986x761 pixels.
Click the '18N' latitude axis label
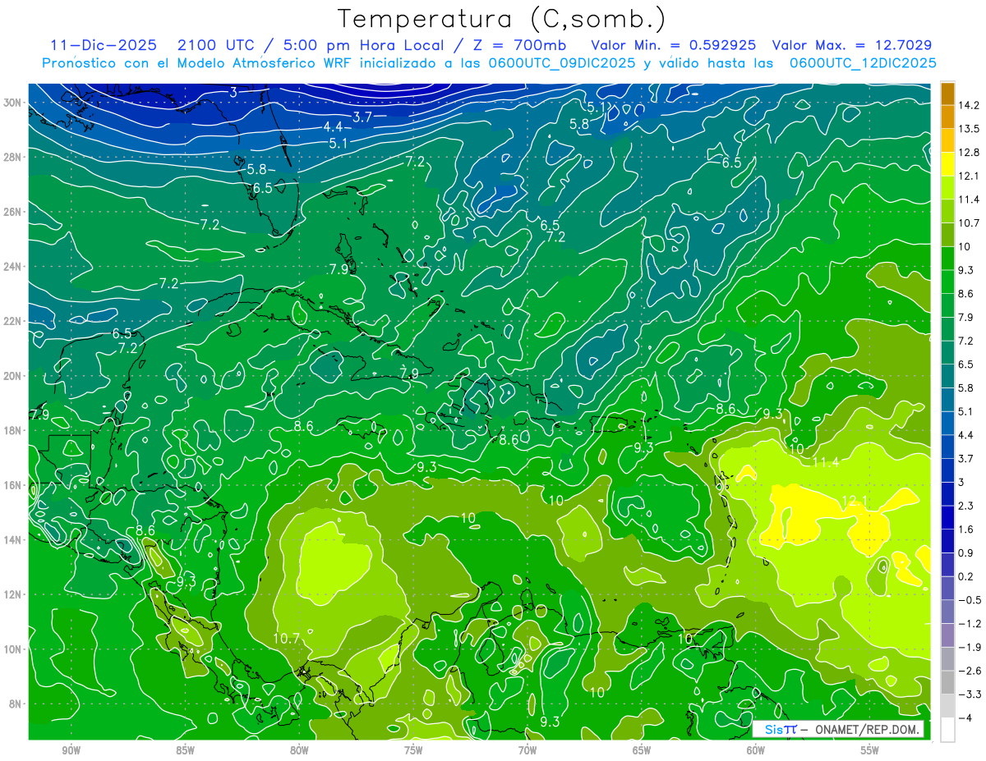(14, 430)
